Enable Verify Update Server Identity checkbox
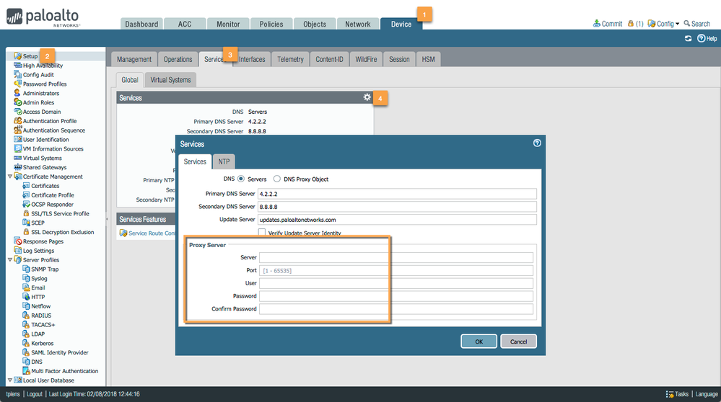 (x=263, y=233)
